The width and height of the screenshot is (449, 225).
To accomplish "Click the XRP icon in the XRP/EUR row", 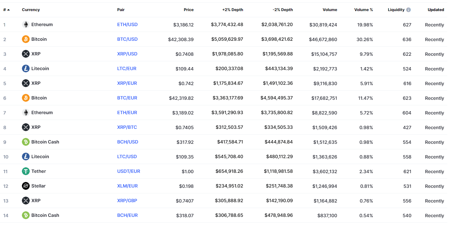I will tap(25, 83).
